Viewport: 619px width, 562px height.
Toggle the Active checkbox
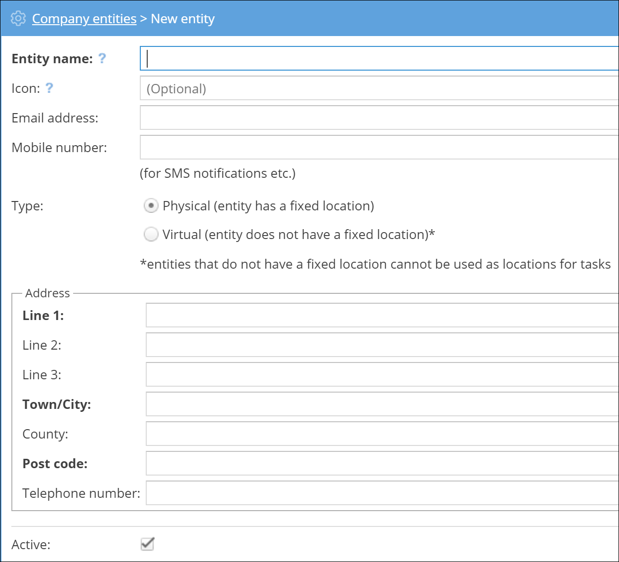147,544
